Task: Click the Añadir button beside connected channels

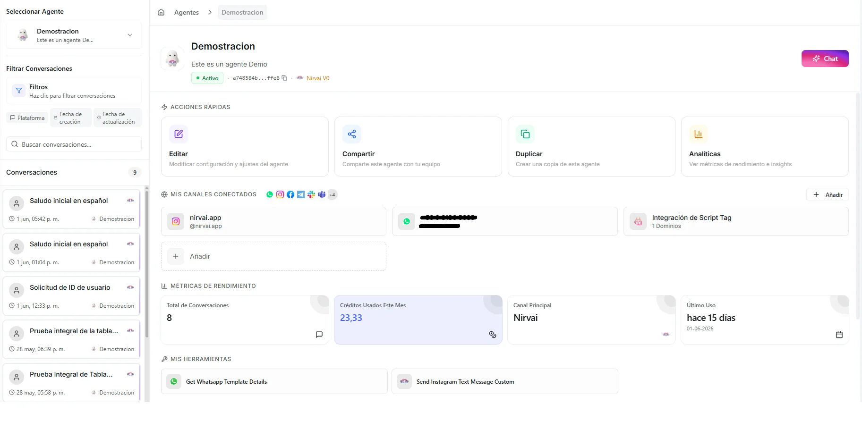Action: pos(828,194)
